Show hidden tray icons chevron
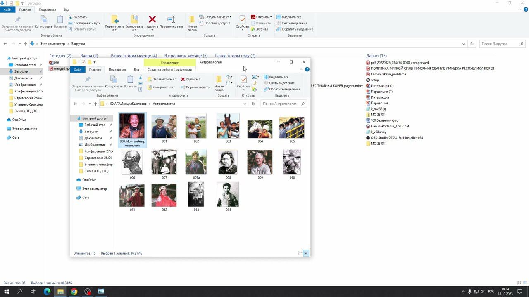Viewport: 529px width, 297px height. (x=463, y=291)
